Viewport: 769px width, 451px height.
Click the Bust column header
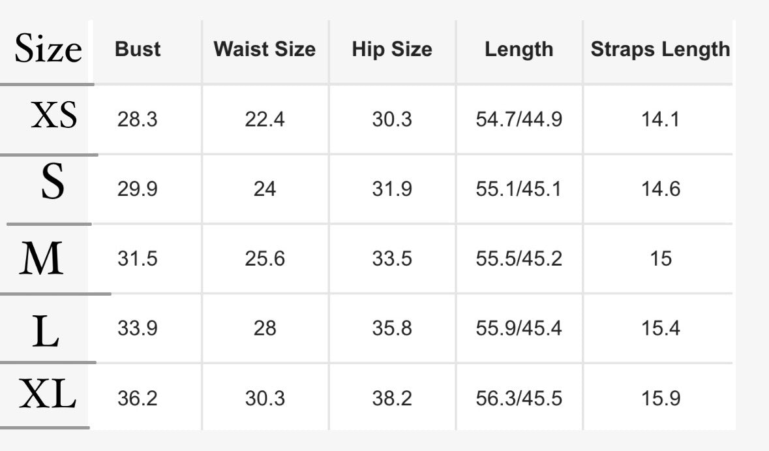(x=138, y=50)
